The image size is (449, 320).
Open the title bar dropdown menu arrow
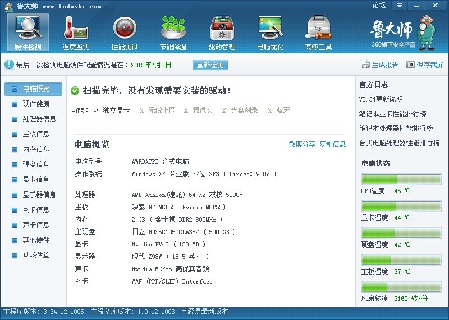coord(400,6)
